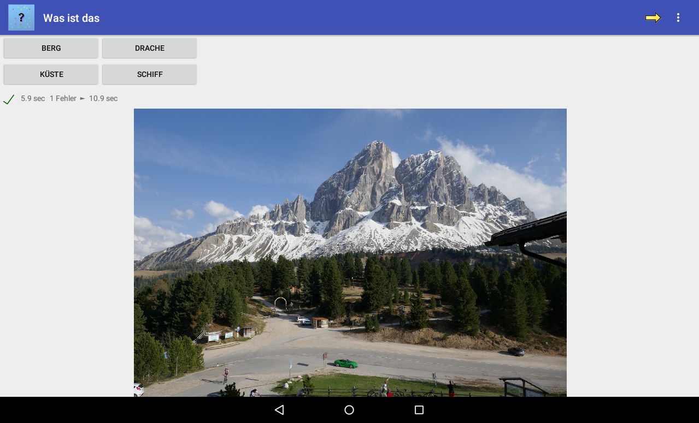The image size is (699, 423).
Task: Open recent apps with the square button
Action: coord(419,410)
